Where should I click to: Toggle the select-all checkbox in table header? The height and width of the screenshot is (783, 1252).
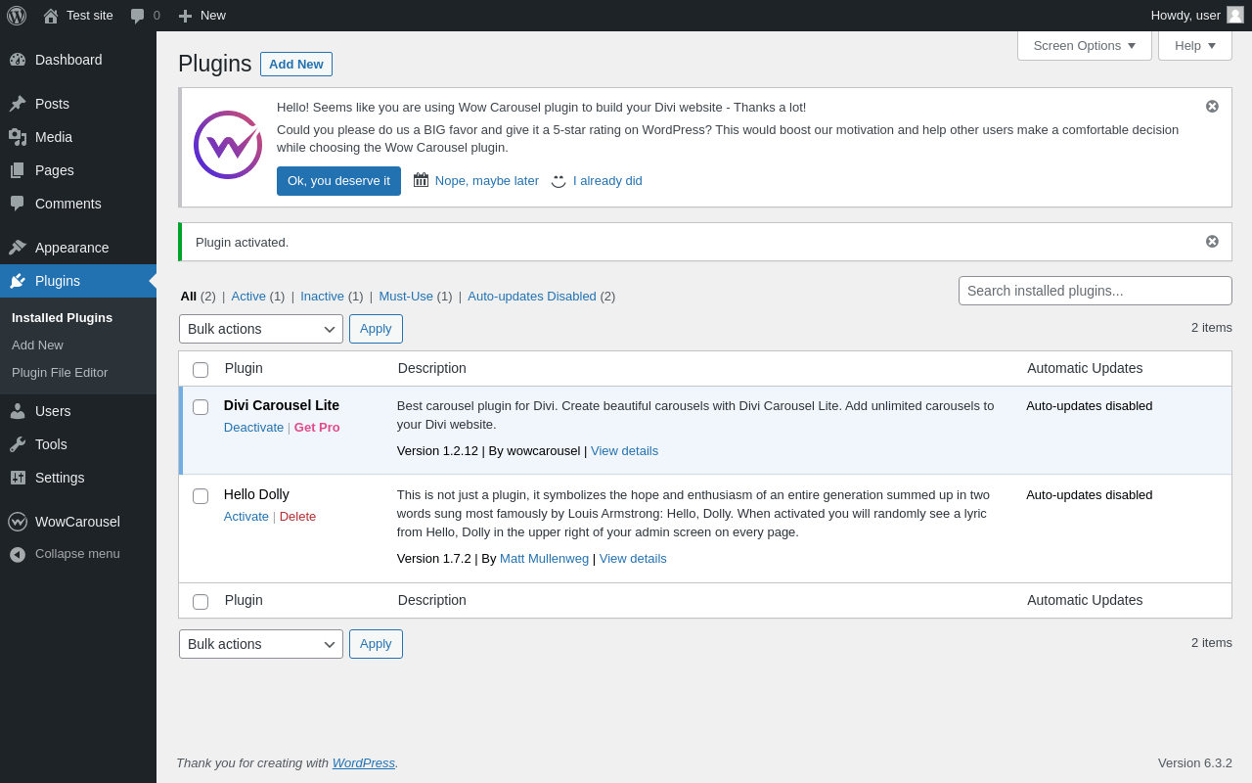[x=201, y=370]
